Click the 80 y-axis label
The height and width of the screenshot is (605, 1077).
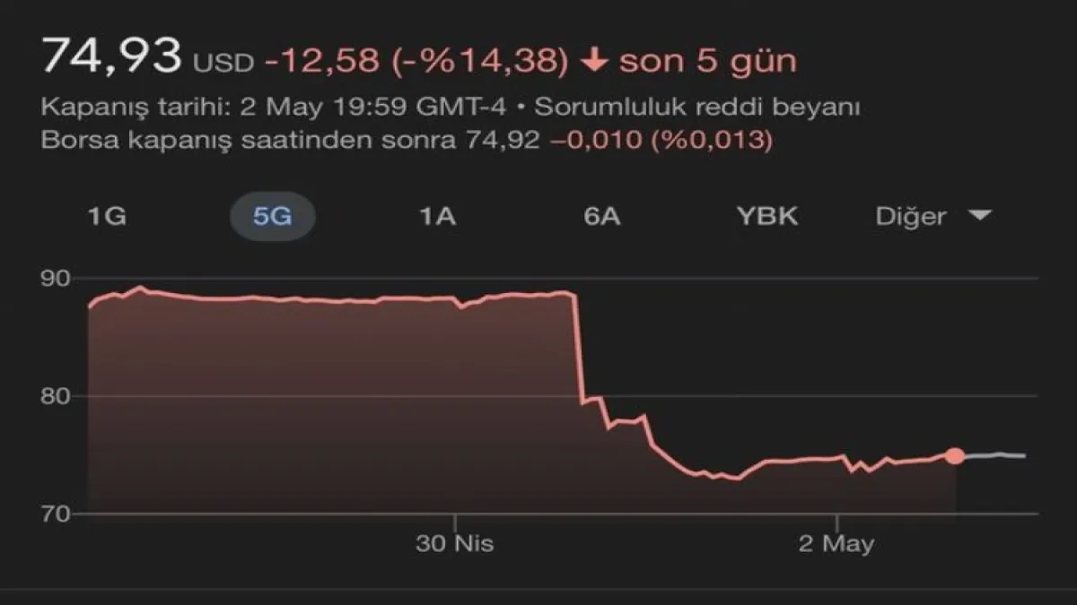pos(56,396)
